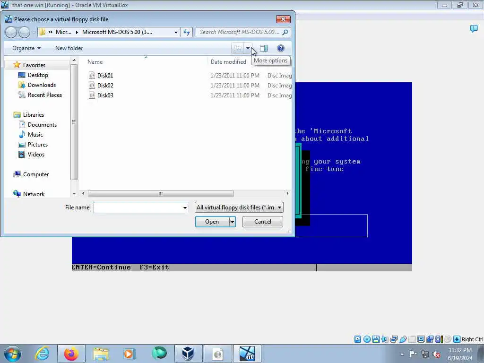The width and height of the screenshot is (484, 363).
Task: Open the Organize dropdown menu
Action: tap(26, 48)
